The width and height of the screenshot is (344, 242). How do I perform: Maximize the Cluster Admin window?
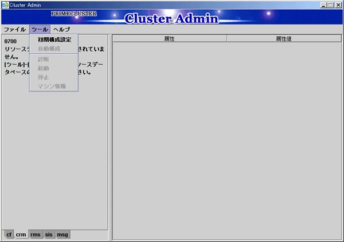click(331, 5)
